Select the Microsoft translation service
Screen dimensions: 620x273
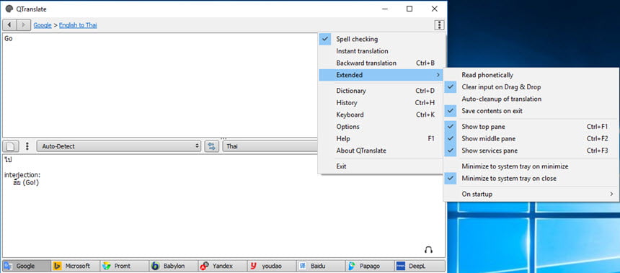point(76,266)
